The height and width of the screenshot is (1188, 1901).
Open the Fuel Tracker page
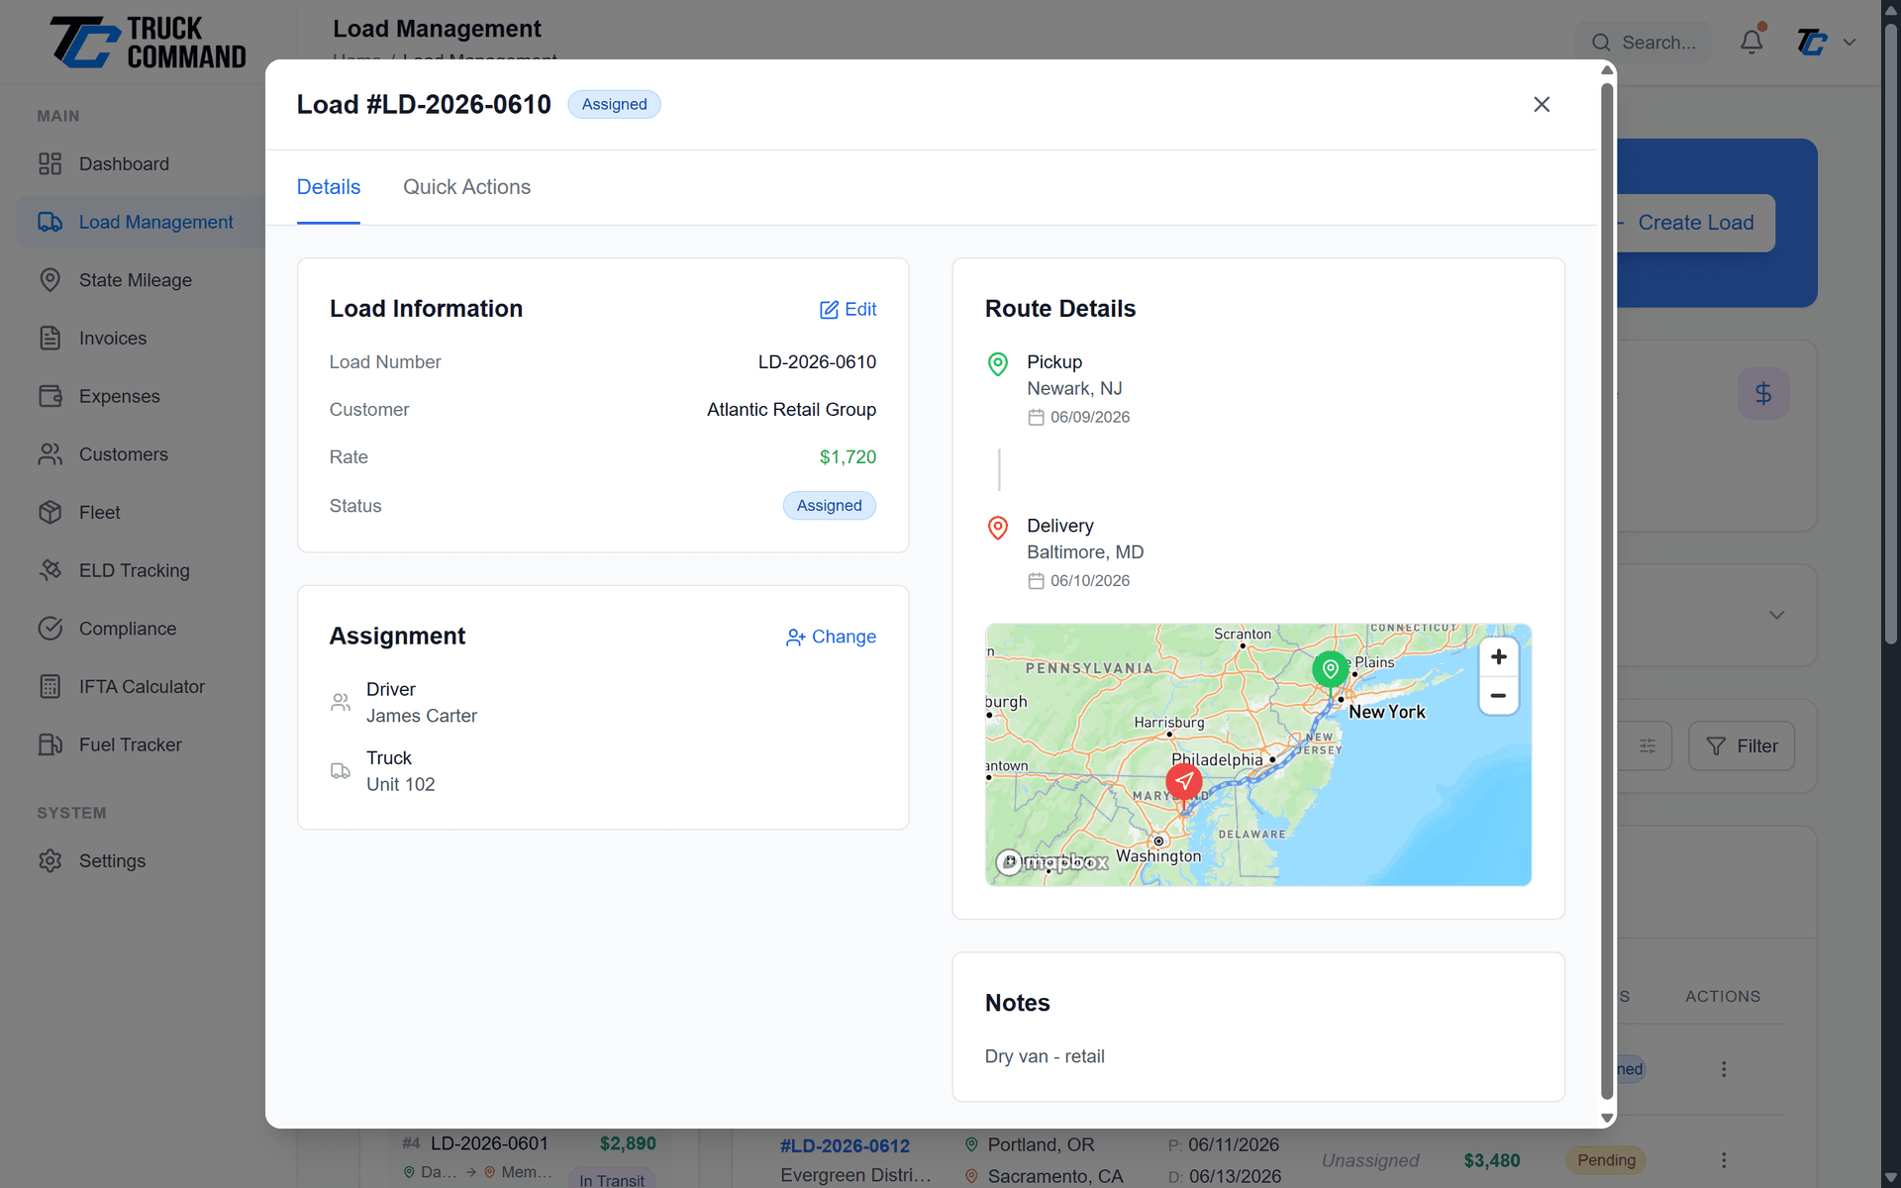tap(130, 744)
